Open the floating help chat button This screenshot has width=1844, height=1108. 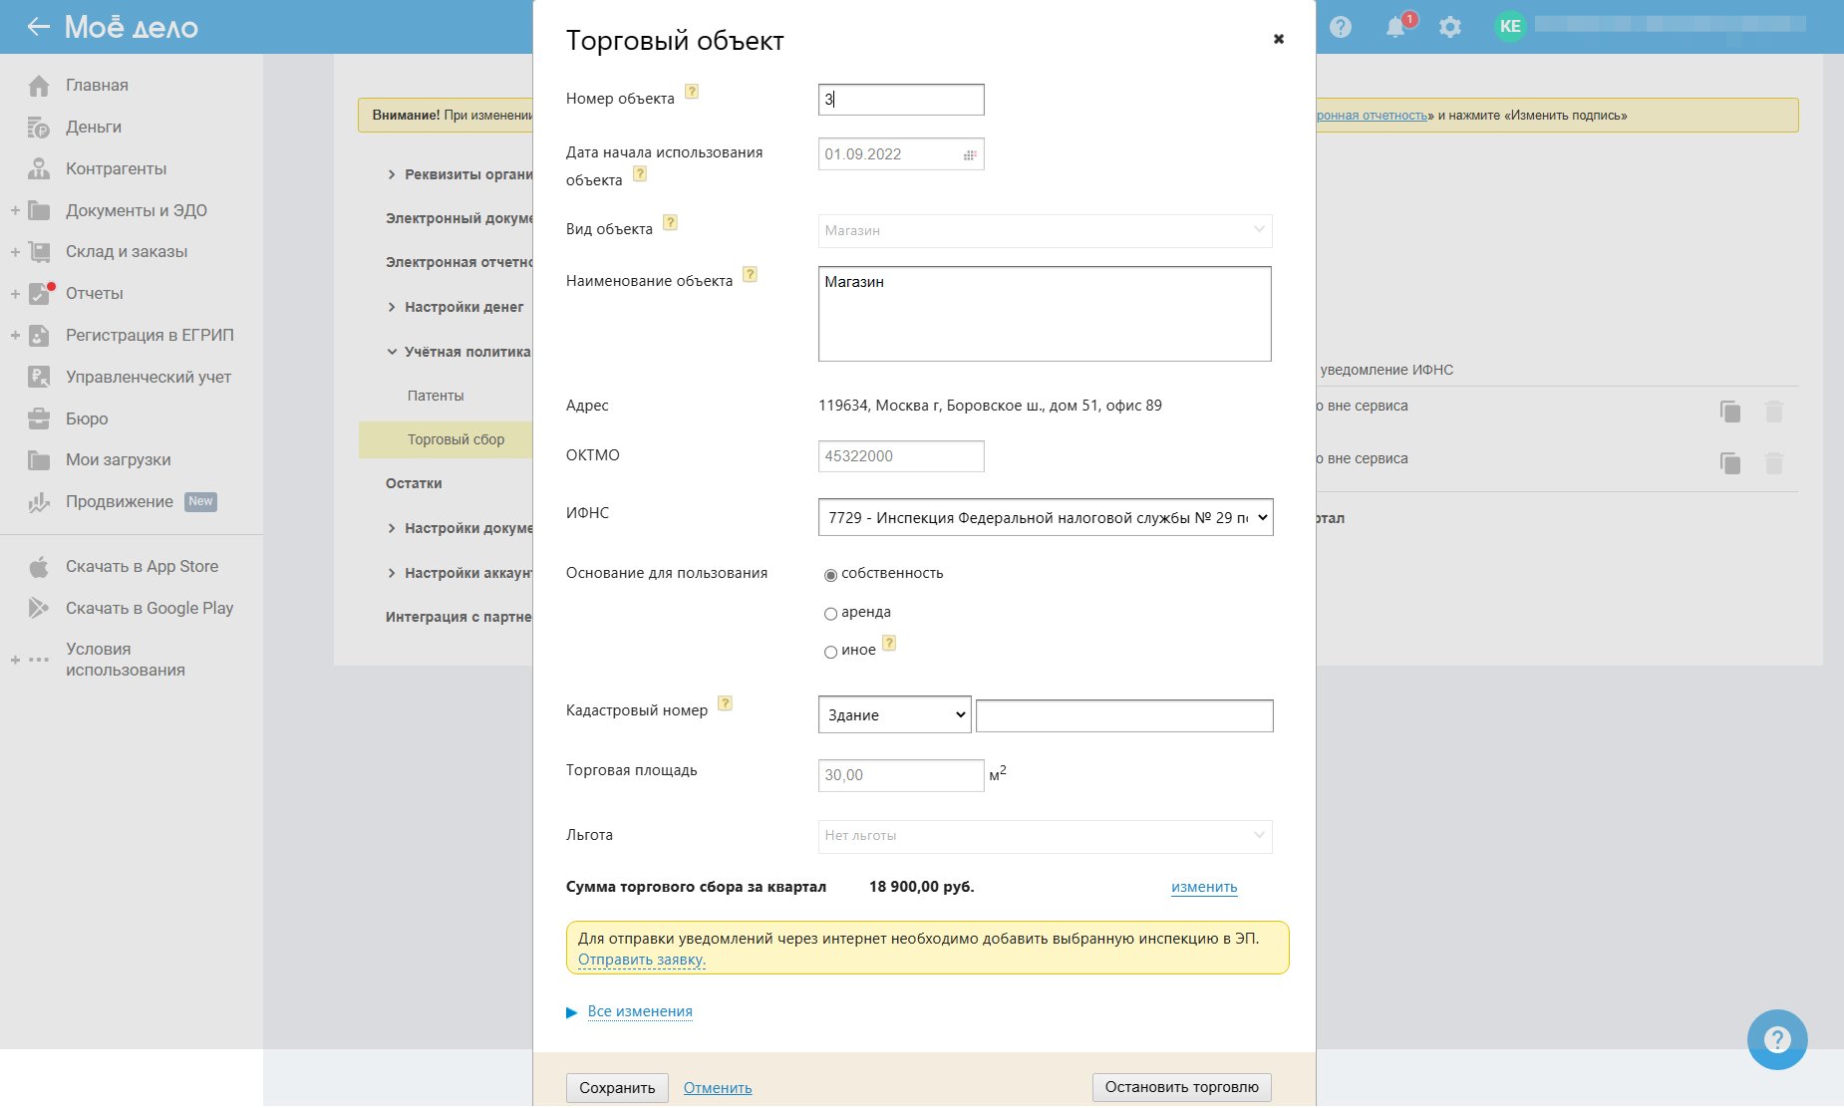pyautogui.click(x=1776, y=1039)
